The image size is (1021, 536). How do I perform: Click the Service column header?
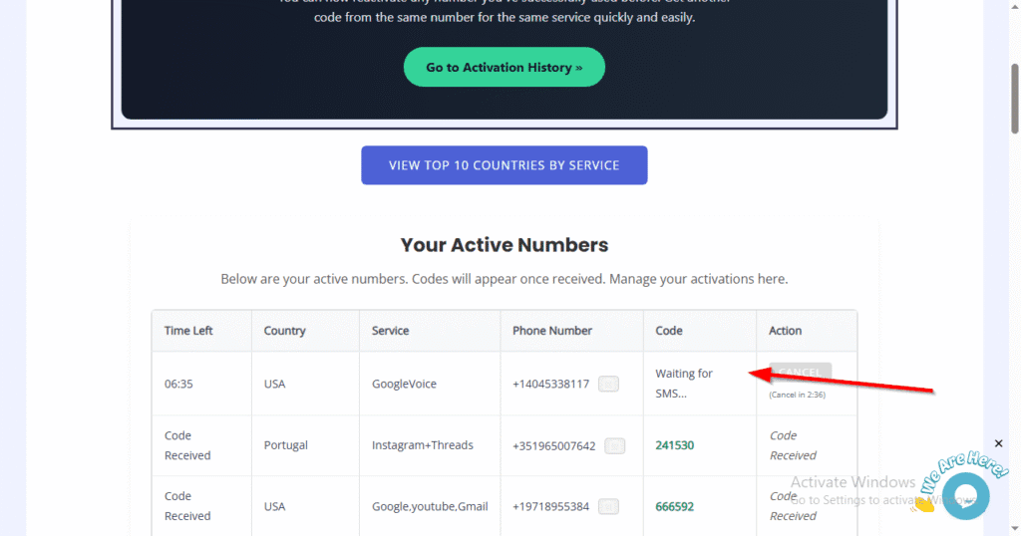tap(390, 331)
